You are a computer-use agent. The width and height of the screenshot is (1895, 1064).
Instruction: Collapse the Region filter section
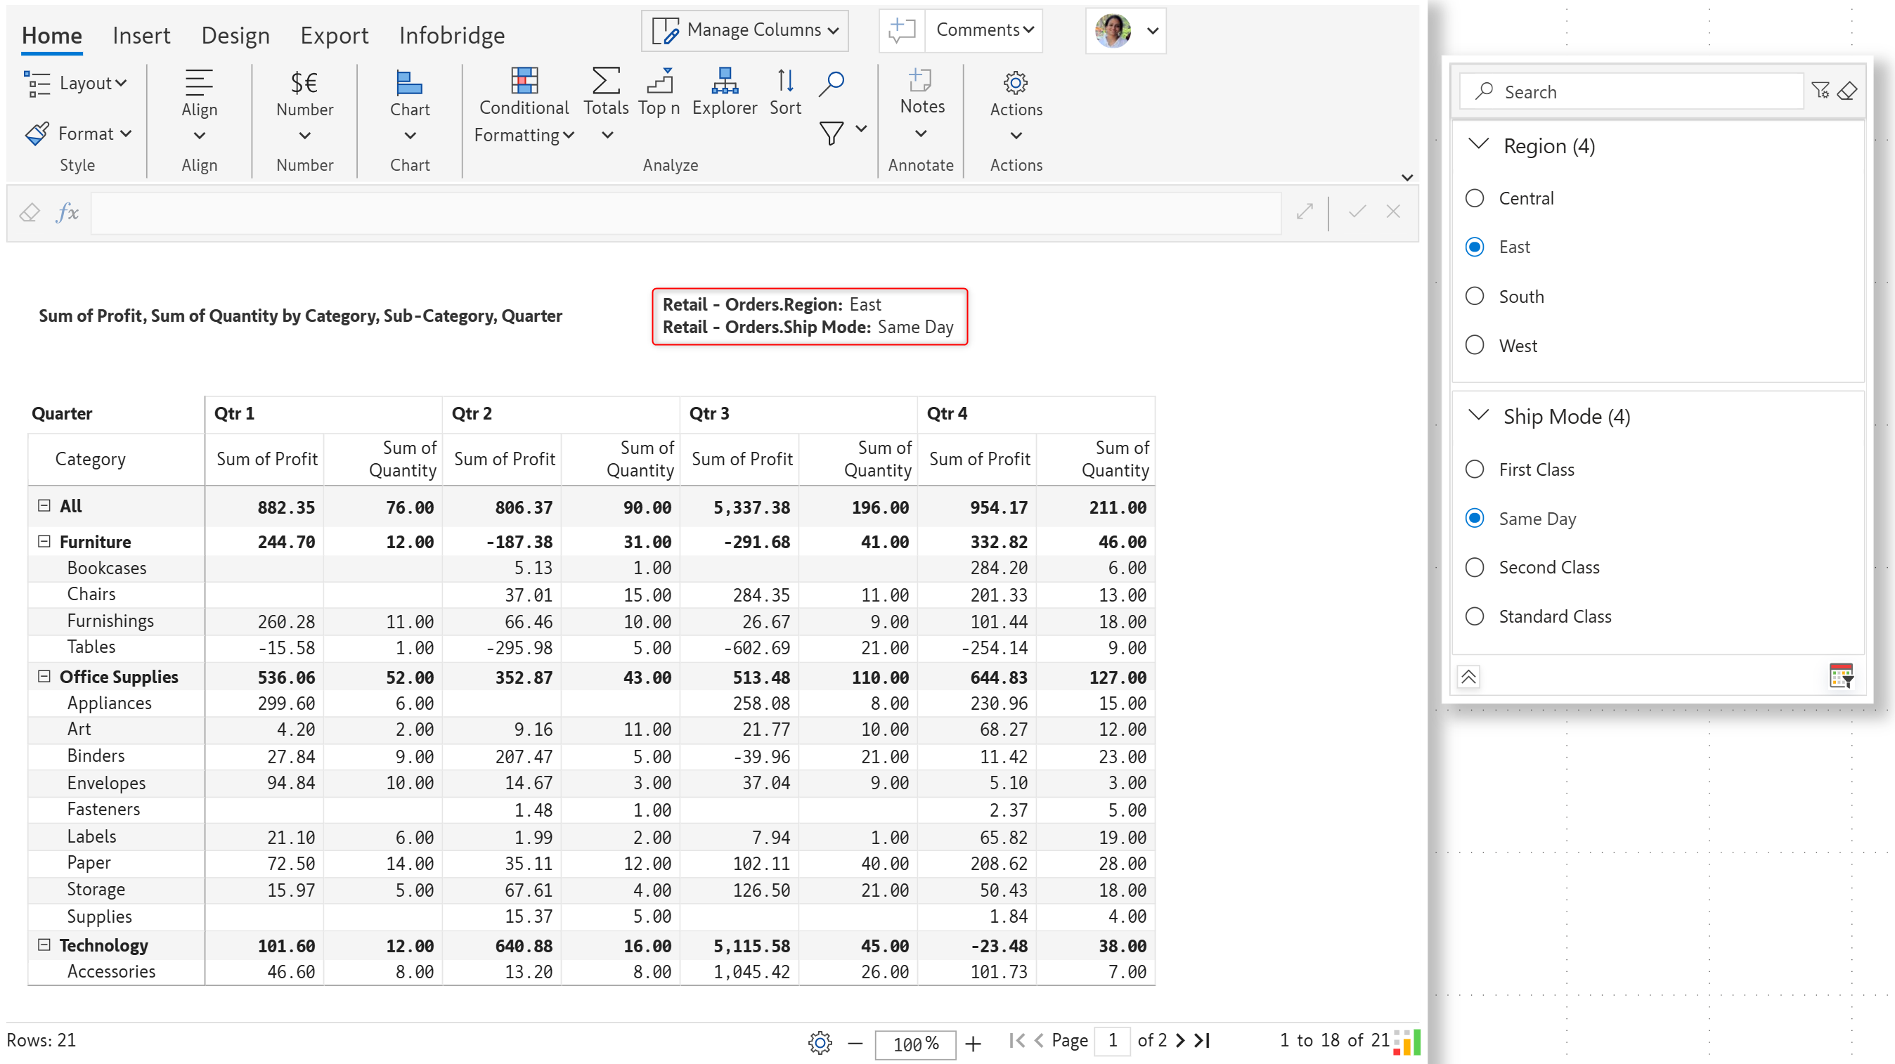pos(1478,144)
